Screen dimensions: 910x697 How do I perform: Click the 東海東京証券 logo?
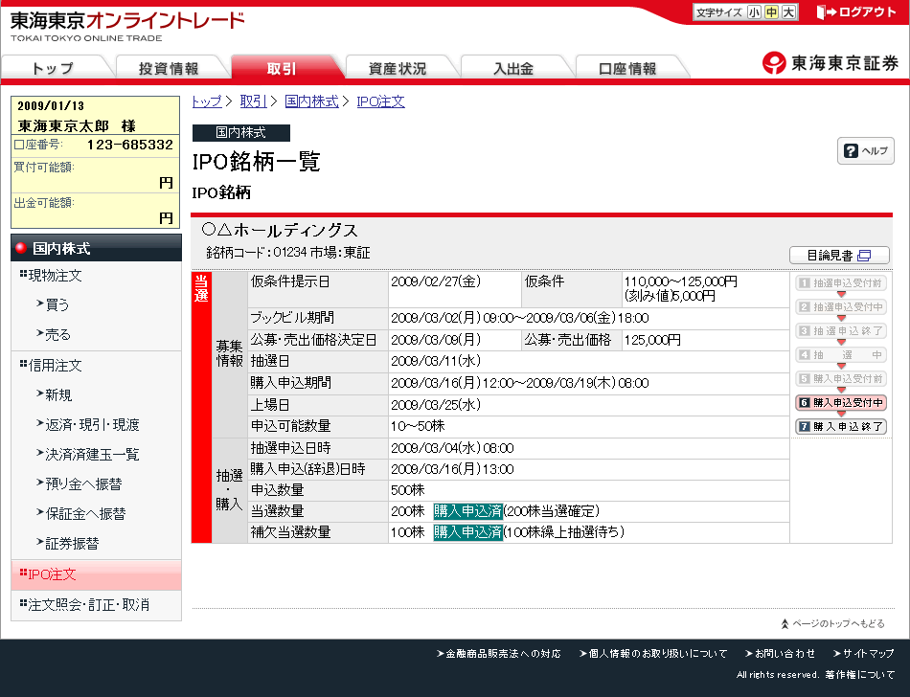pyautogui.click(x=830, y=62)
